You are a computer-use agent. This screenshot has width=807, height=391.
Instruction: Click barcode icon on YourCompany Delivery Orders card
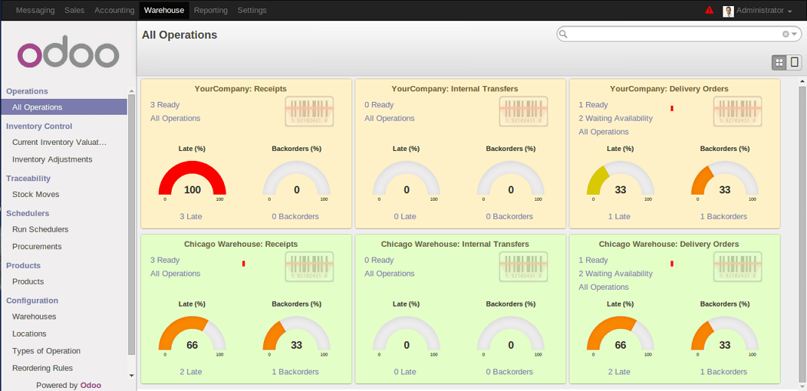[x=738, y=110]
